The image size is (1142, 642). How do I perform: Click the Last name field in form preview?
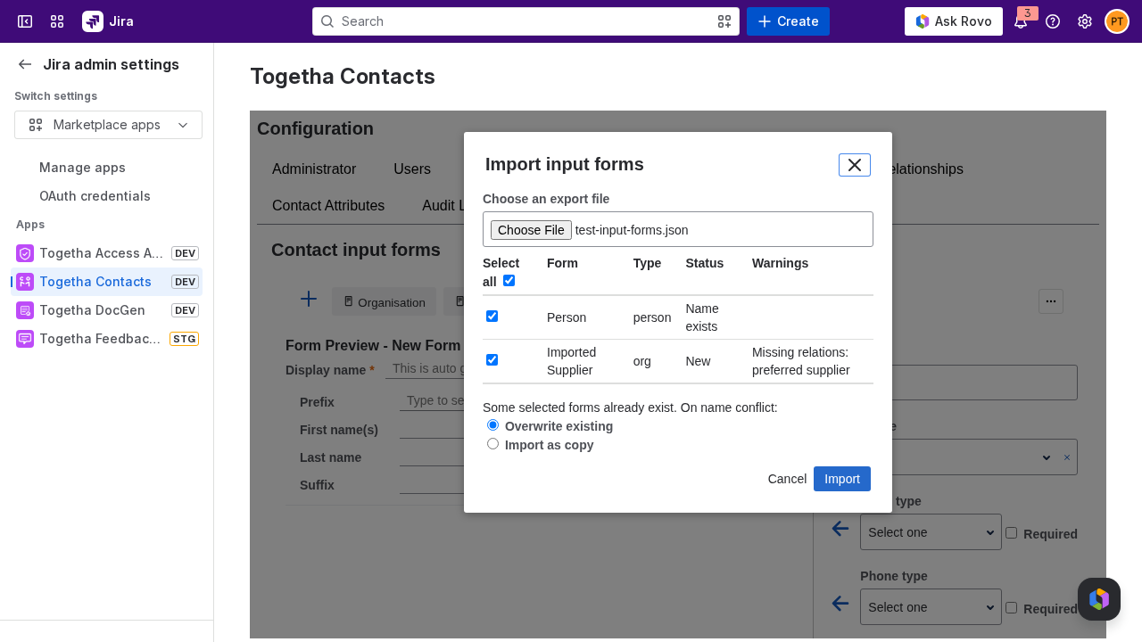click(432, 457)
